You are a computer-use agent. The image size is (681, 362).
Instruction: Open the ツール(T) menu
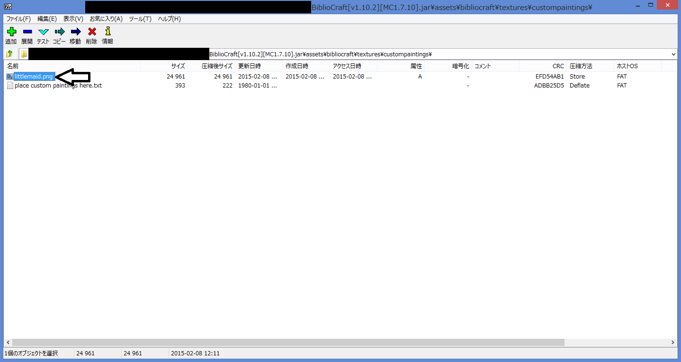pos(140,19)
